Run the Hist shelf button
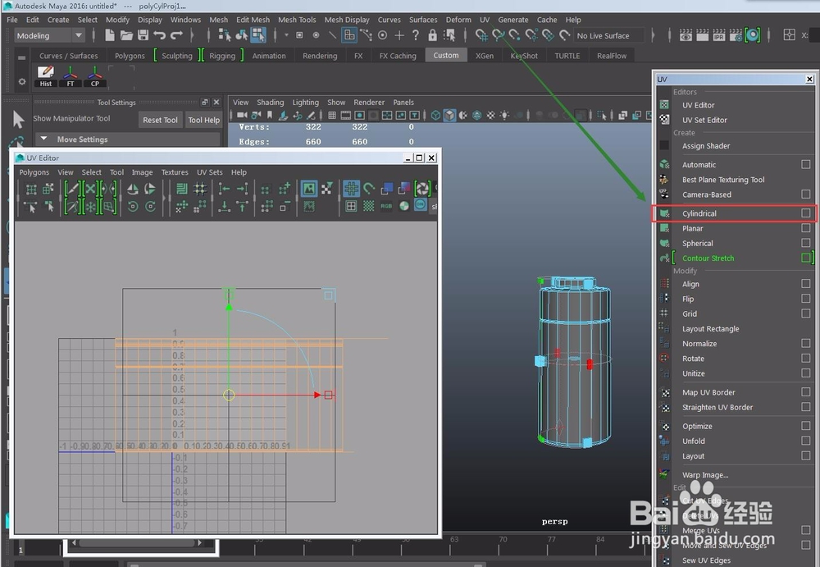This screenshot has height=567, width=820. coord(45,76)
